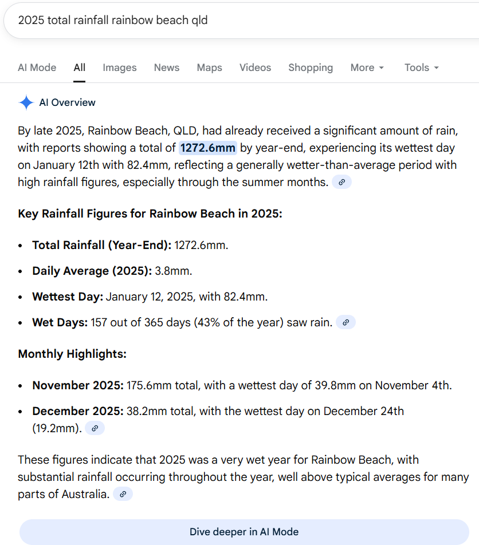Viewport: 479px width, 545px height.
Task: Select the All results tab
Action: point(80,68)
